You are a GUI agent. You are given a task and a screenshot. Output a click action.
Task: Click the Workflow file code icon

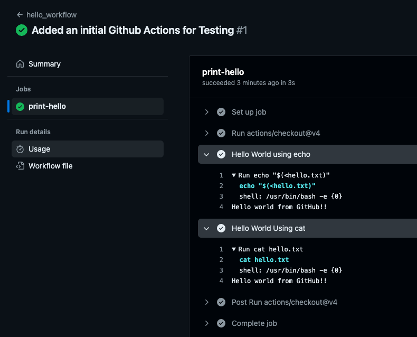[x=20, y=166]
